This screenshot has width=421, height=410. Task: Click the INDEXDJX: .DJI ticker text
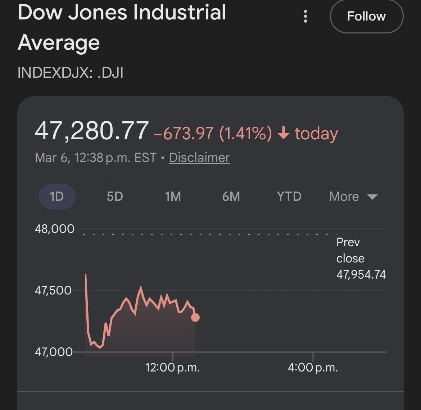pos(71,73)
